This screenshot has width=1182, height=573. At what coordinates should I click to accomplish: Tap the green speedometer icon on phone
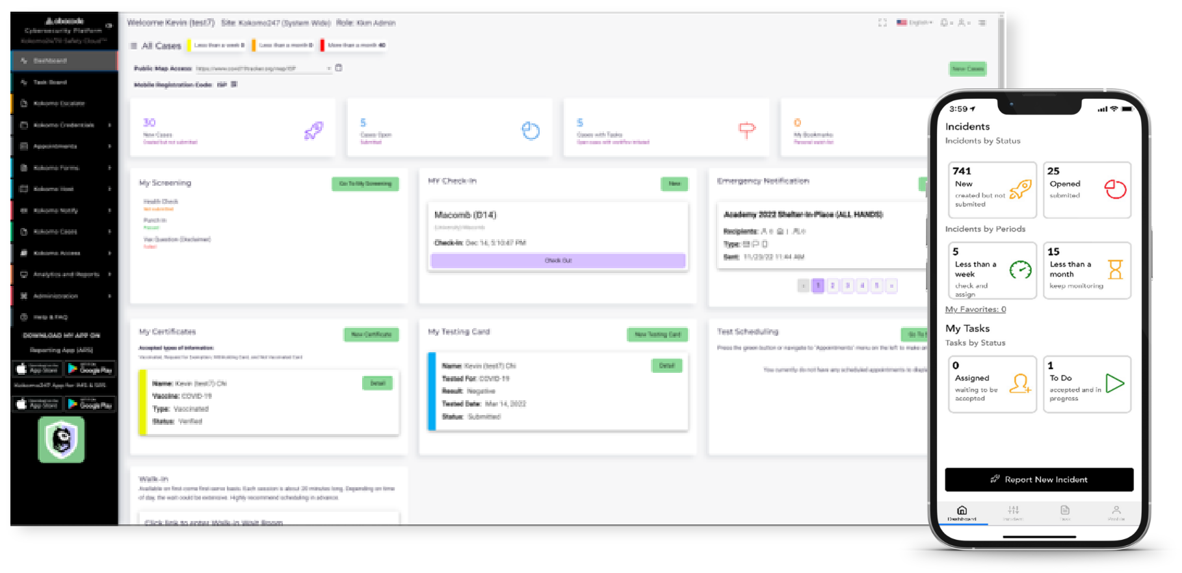click(x=1020, y=270)
